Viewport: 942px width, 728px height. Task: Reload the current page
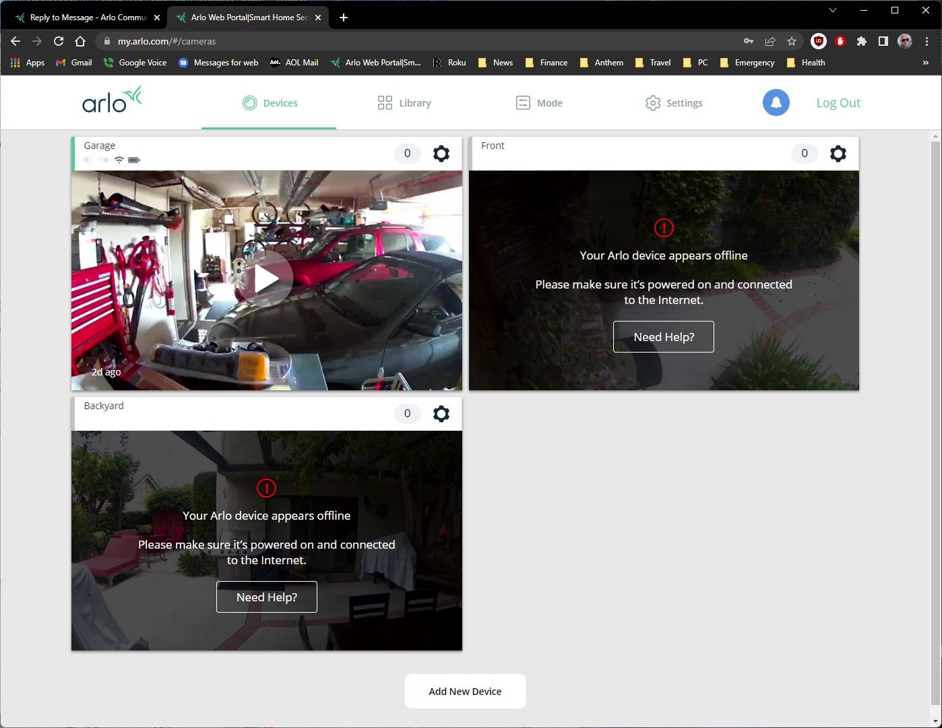59,41
